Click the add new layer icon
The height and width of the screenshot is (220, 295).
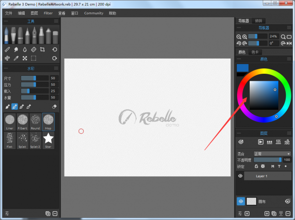(x=267, y=214)
